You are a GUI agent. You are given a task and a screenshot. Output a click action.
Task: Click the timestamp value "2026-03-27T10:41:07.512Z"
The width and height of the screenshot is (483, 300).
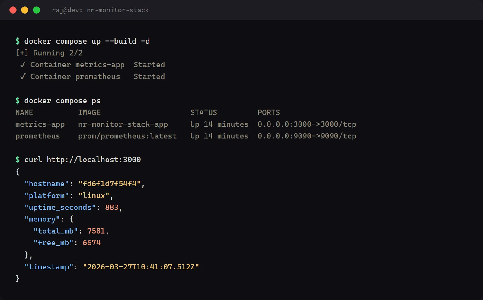141,267
